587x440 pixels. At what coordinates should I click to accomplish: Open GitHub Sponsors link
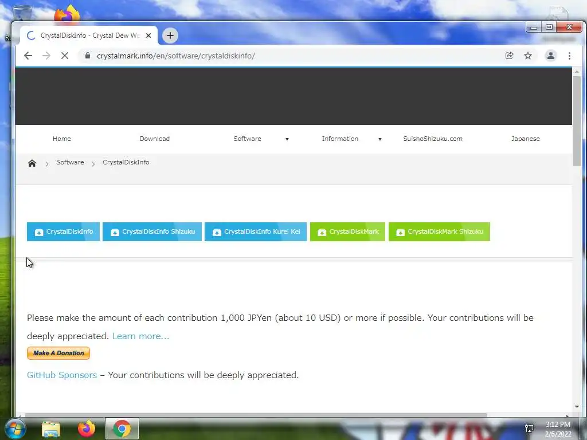pyautogui.click(x=62, y=375)
